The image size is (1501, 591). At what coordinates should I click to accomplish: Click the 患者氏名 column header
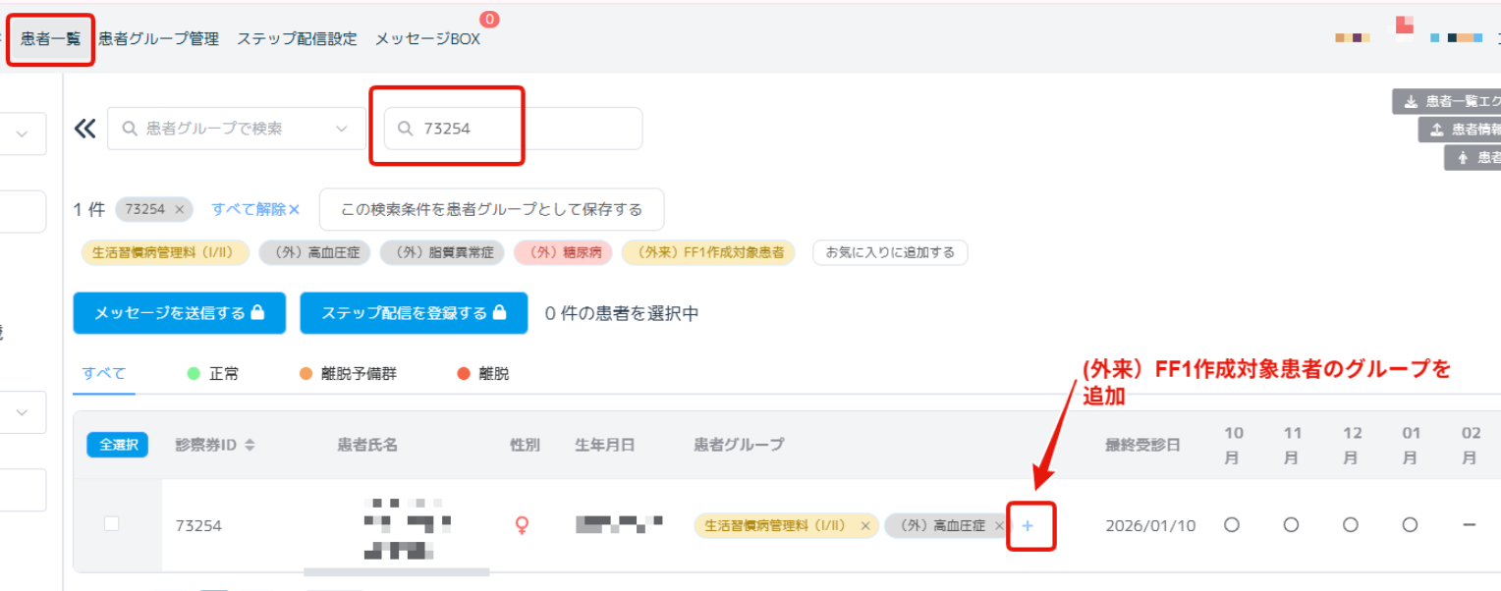[367, 445]
